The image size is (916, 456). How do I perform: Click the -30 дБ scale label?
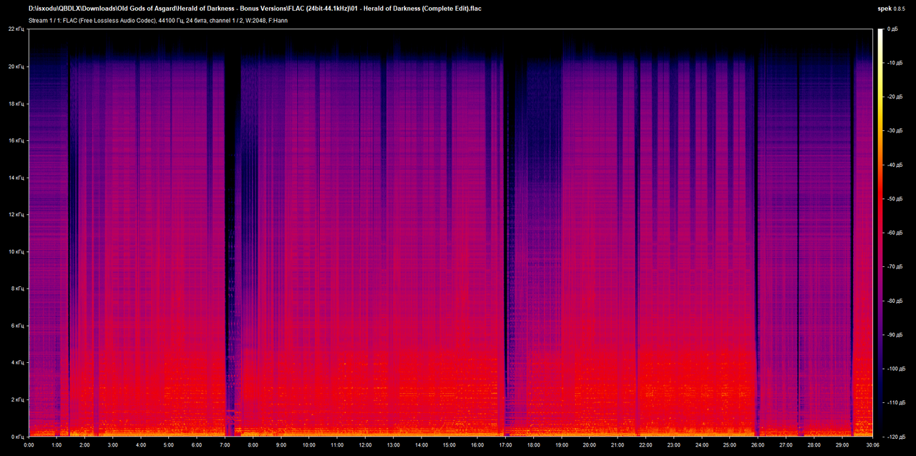(895, 131)
